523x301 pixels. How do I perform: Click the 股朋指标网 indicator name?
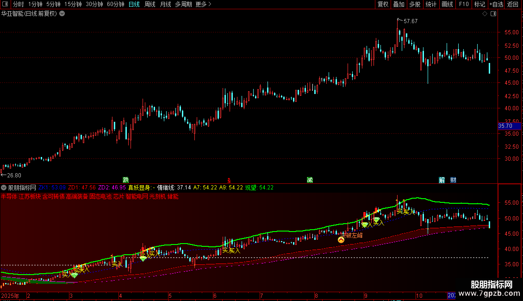[22, 188]
